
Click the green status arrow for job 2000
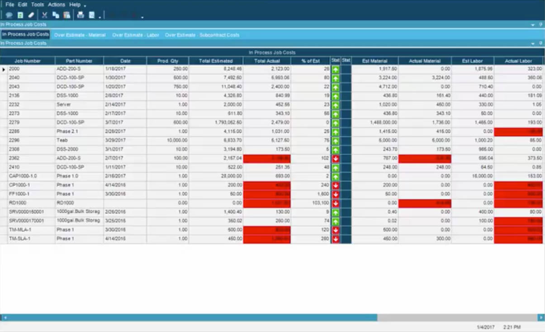click(335, 69)
